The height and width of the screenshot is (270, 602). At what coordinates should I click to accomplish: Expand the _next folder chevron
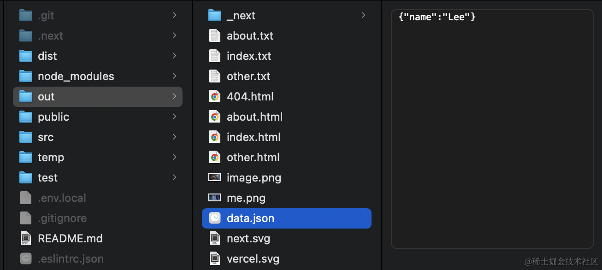coord(363,15)
